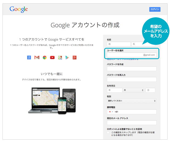Click the Google logo in header
170x143 pixels.
[19, 9]
